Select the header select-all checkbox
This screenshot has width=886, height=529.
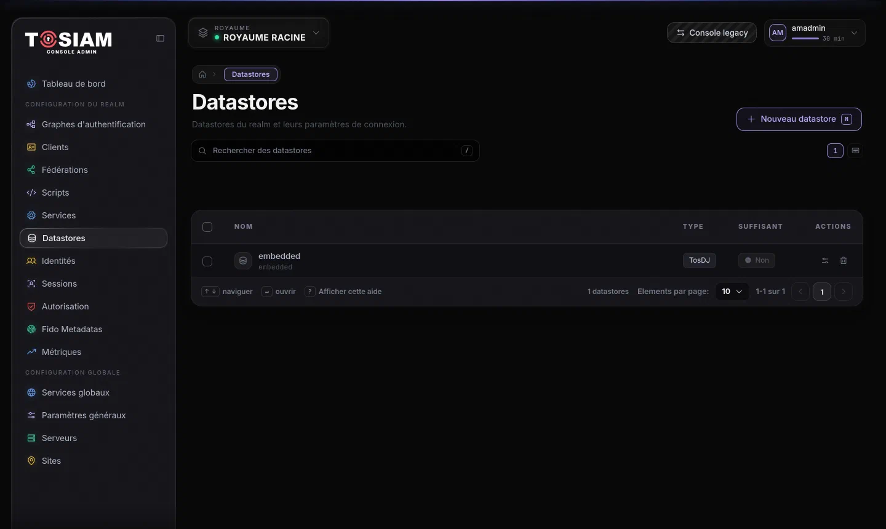207,227
